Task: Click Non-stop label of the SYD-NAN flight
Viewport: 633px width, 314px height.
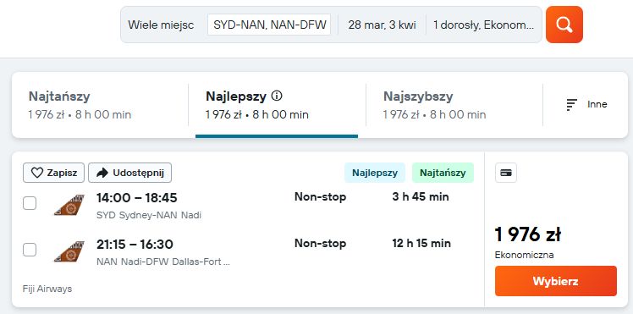Action: click(320, 197)
